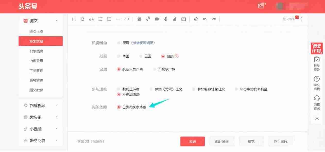Image resolution: width=325 pixels, height=152 pixels.
Task: Select 单图 cover option
Action: pos(119,56)
